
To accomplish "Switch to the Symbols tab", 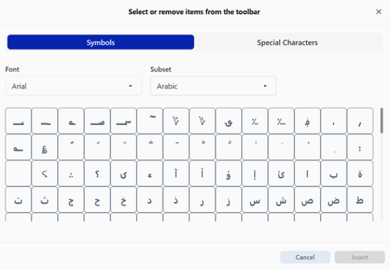I will click(x=101, y=42).
